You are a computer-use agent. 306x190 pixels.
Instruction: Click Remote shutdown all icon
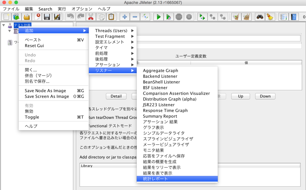pyautogui.click(x=222, y=17)
